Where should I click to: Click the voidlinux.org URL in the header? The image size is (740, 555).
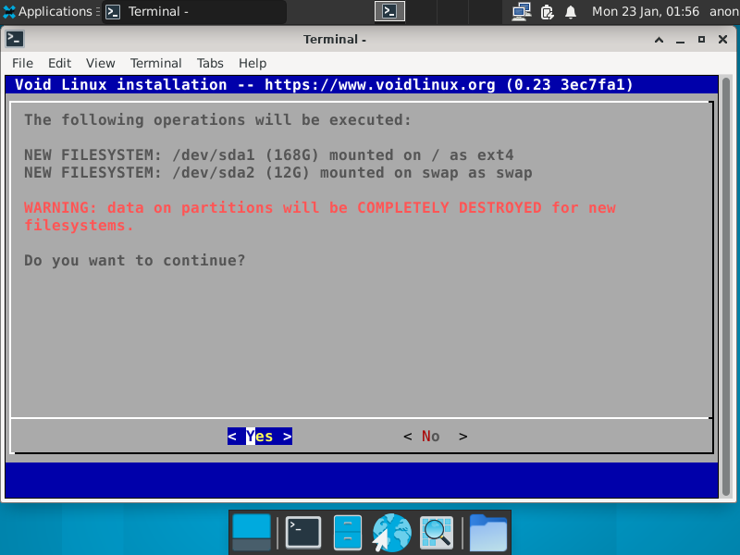380,85
